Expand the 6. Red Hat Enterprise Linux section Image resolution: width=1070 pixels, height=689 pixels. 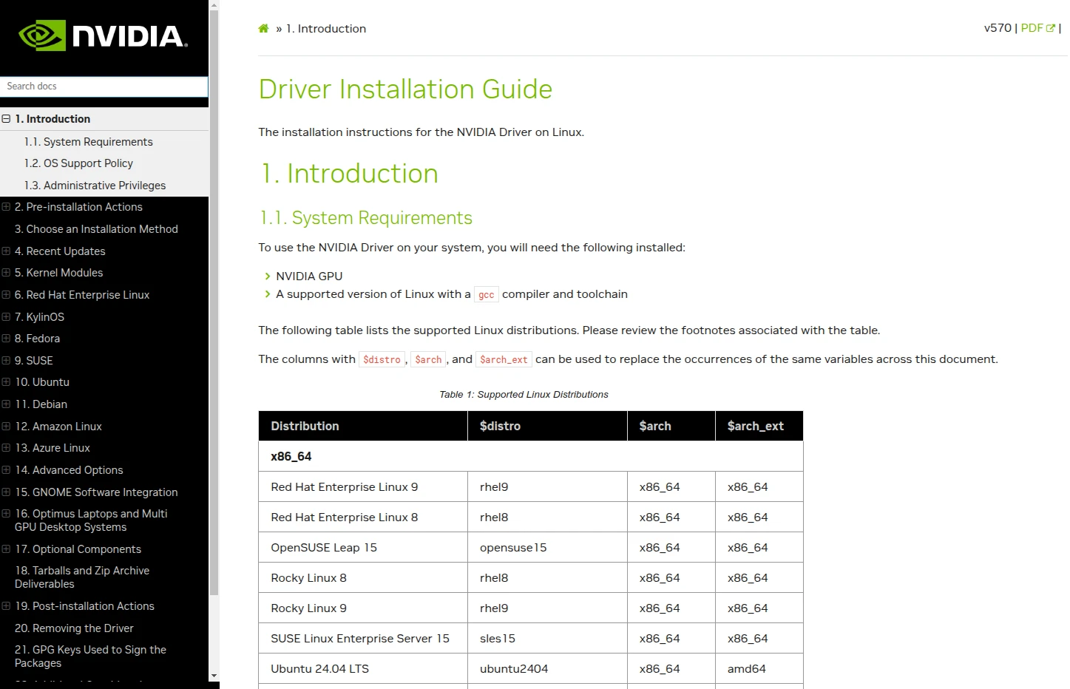(7, 295)
